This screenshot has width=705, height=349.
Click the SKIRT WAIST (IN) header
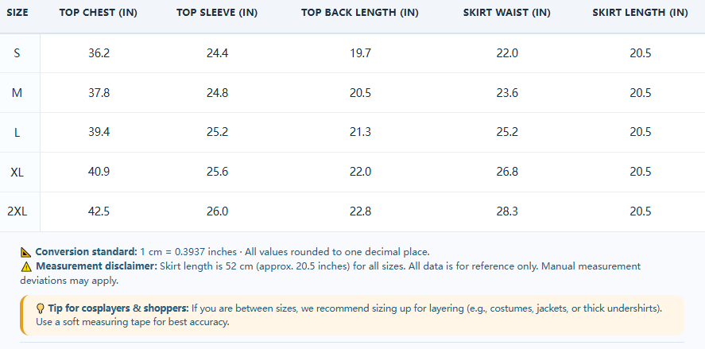pos(507,13)
